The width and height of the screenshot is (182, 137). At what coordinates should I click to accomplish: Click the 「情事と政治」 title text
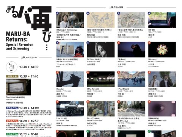(154, 118)
